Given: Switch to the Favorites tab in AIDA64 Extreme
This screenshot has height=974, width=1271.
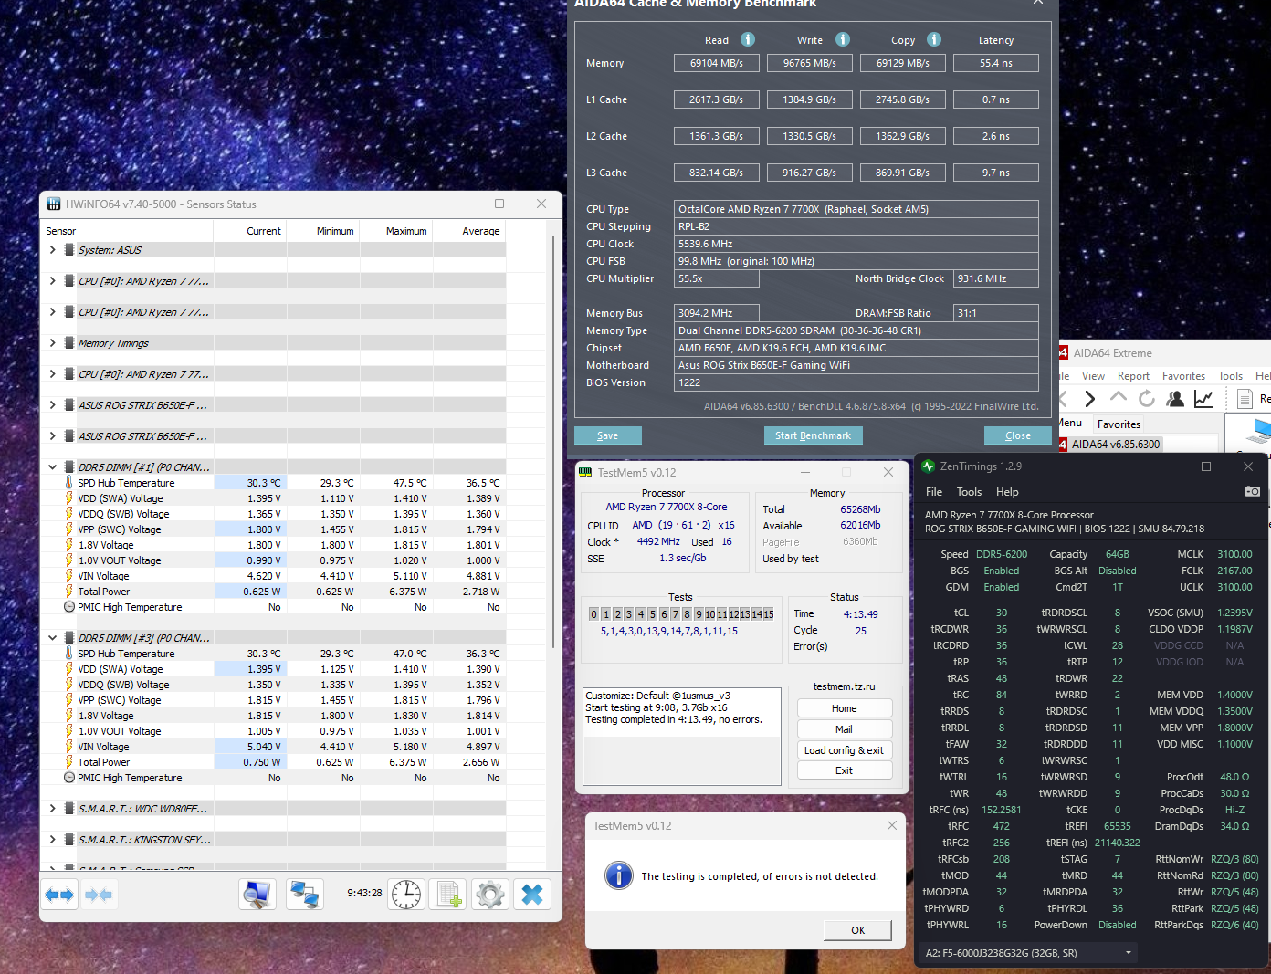Looking at the screenshot, I should tap(1119, 424).
